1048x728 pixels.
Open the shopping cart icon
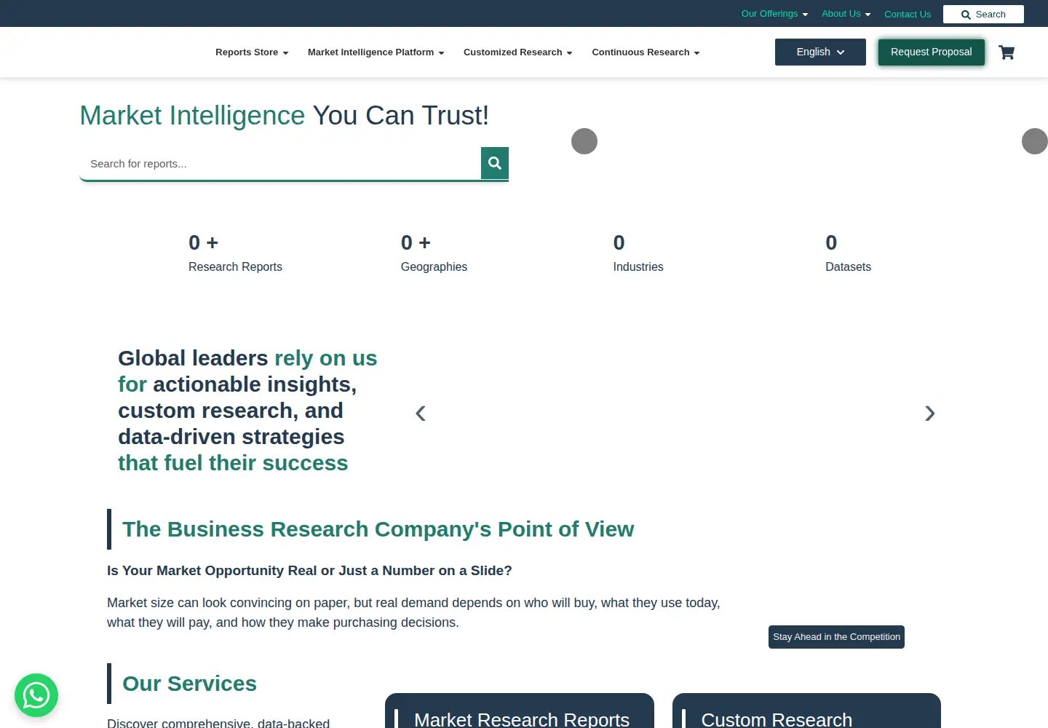tap(1007, 52)
